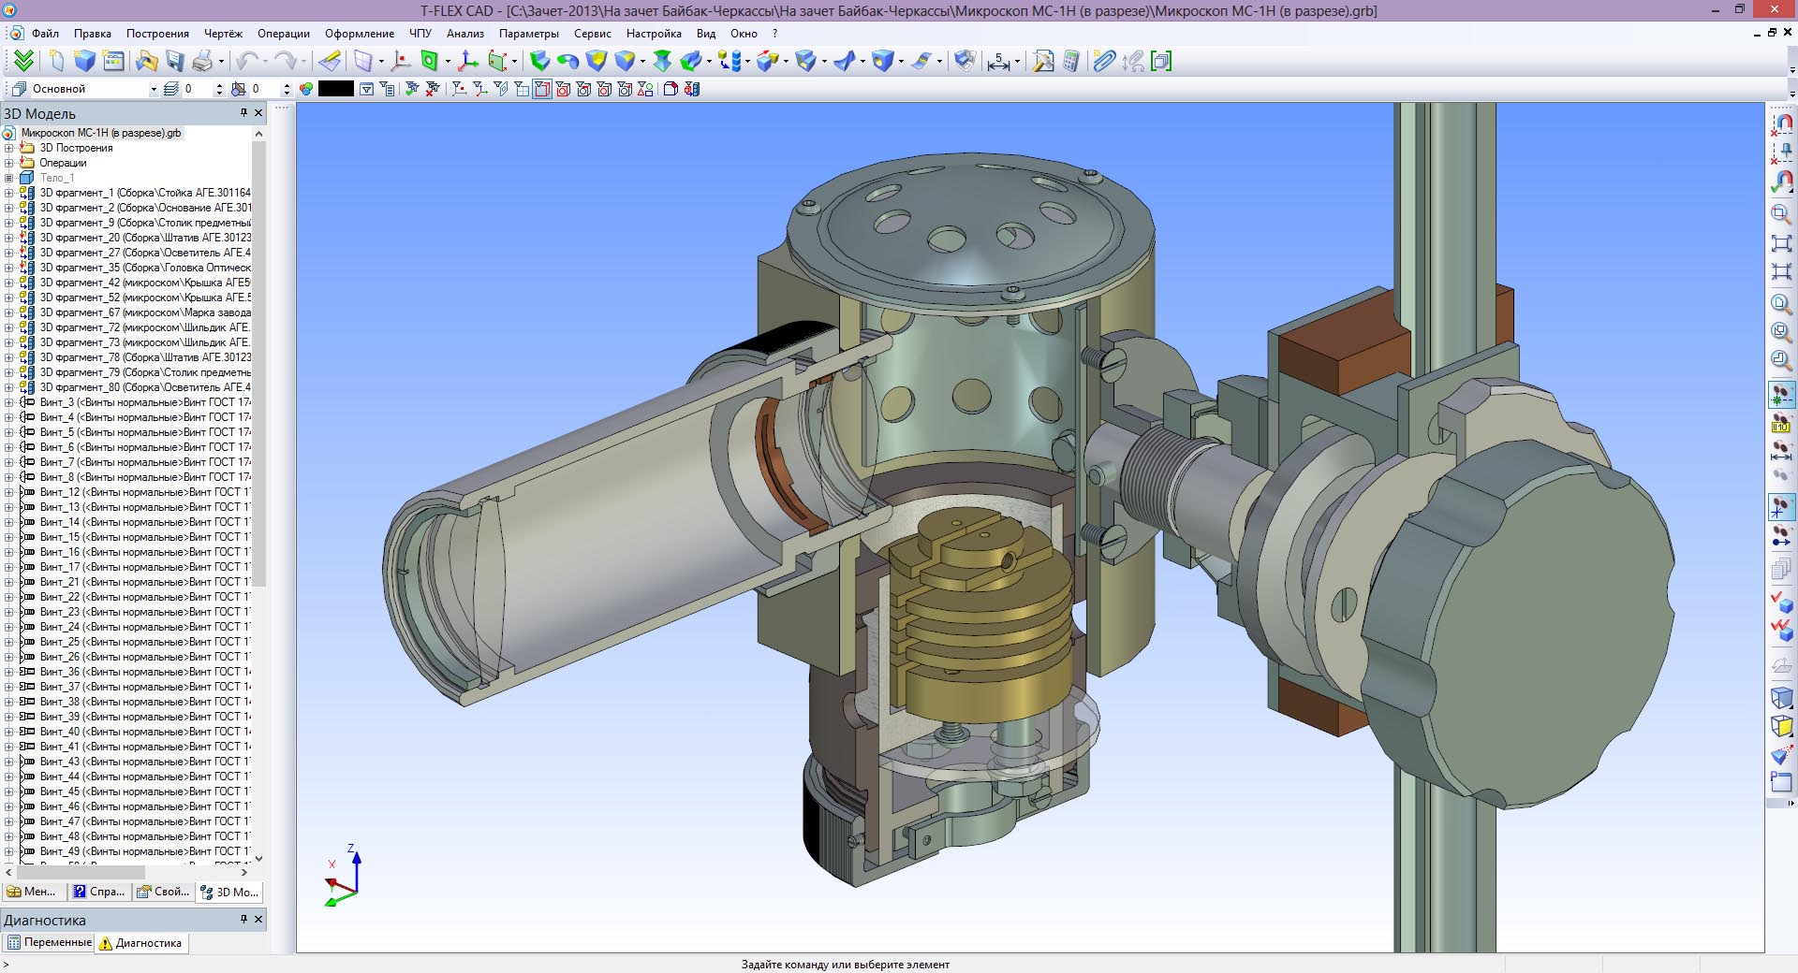Toggle the glasses with blue cross view option
This screenshot has height=973, width=1798.
[1781, 507]
